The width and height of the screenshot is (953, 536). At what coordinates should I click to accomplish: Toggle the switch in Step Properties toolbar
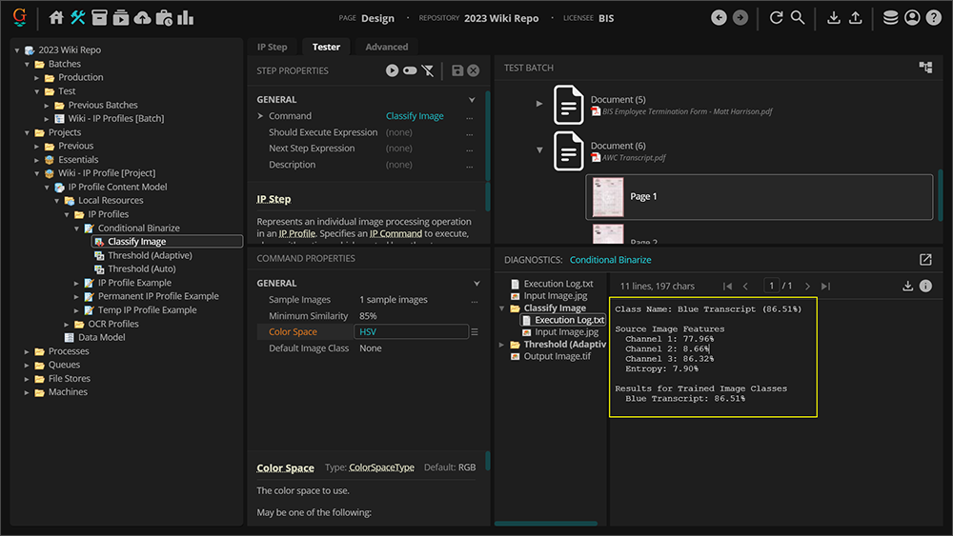pos(410,70)
